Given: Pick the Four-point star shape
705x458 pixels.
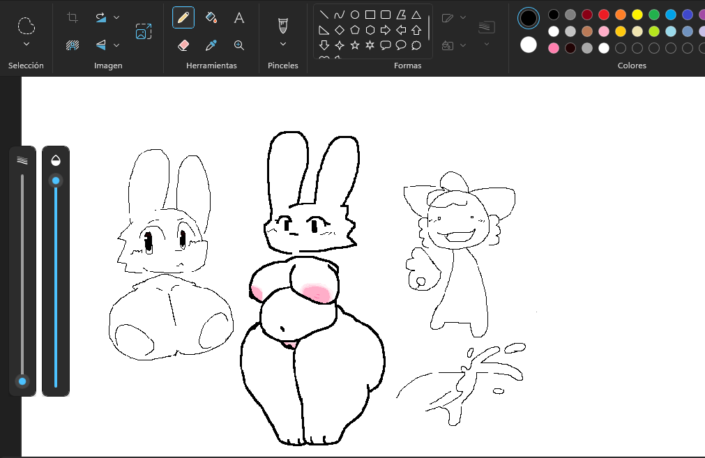Looking at the screenshot, I should coord(340,45).
